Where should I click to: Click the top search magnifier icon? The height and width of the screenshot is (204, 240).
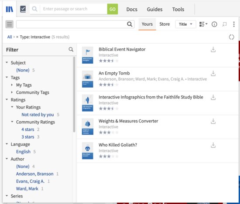(x=34, y=9)
